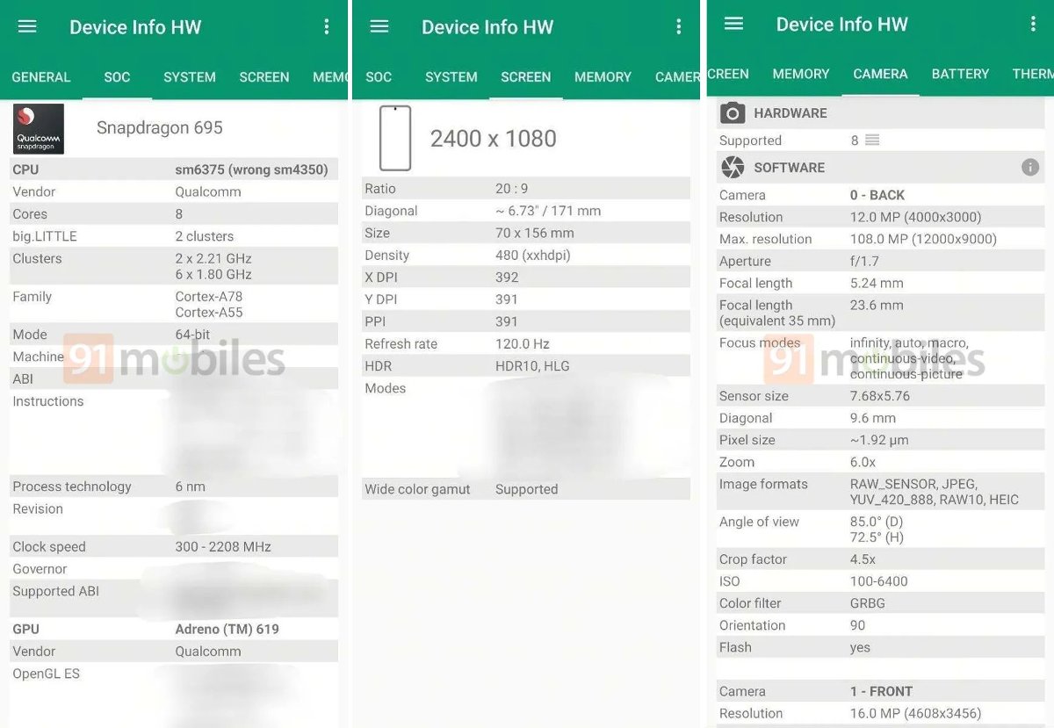Tap Clusters value 2 x 2.21 GHz
This screenshot has height=728, width=1054.
pyautogui.click(x=213, y=258)
